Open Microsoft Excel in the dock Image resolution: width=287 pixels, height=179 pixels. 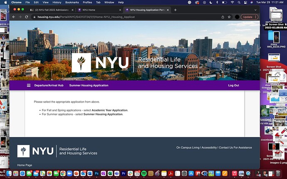(x=110, y=173)
